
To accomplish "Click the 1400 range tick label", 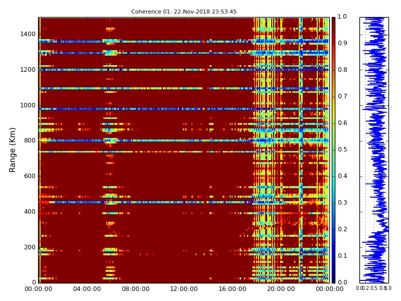I will point(28,34).
